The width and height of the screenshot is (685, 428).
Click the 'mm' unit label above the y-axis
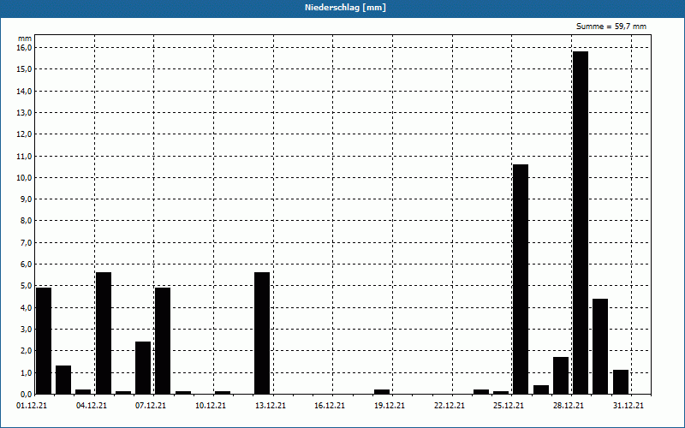tap(25, 39)
